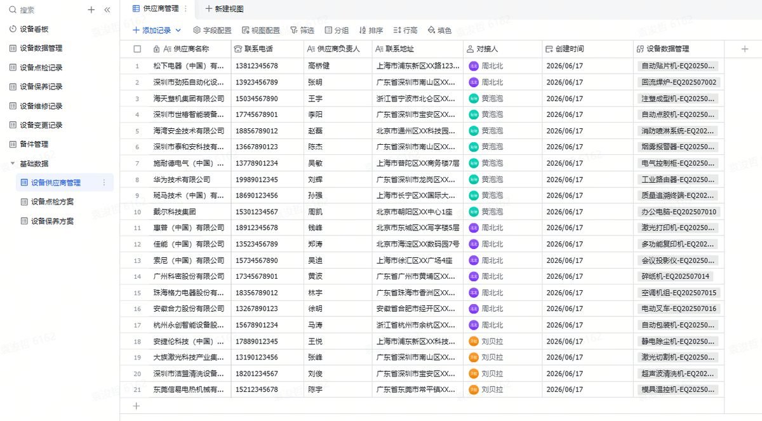Select the cell 戴尔科技集团

189,211
